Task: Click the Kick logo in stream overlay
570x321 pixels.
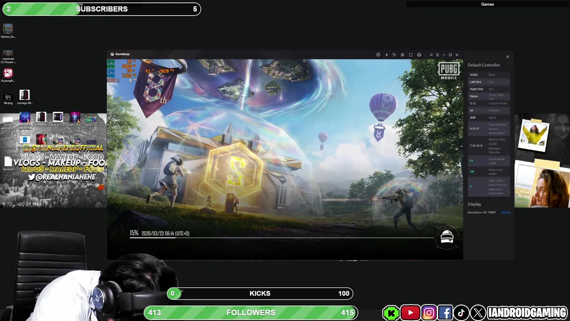Action: [391, 313]
